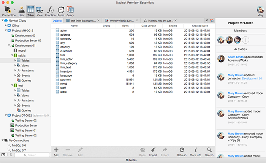This screenshot has width=266, height=163.
Task: Click the Open table button
Action: (x=142, y=152)
